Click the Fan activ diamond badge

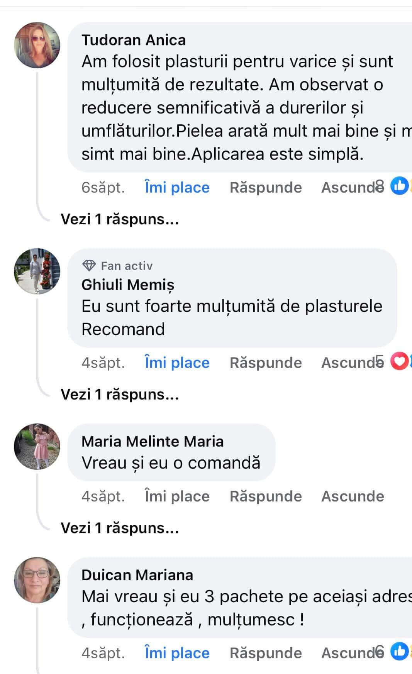point(89,266)
